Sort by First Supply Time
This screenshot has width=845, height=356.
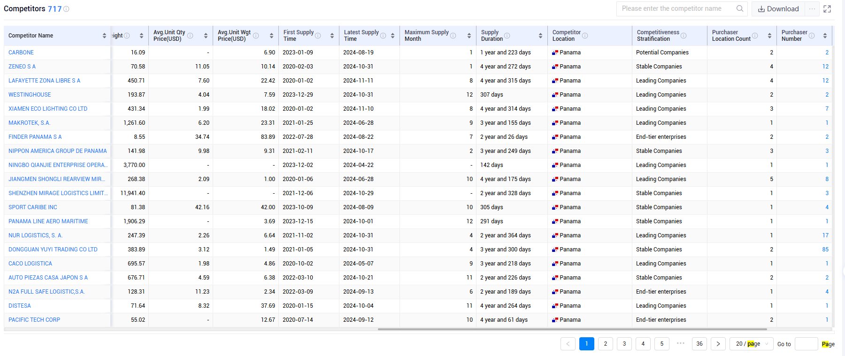pos(332,36)
